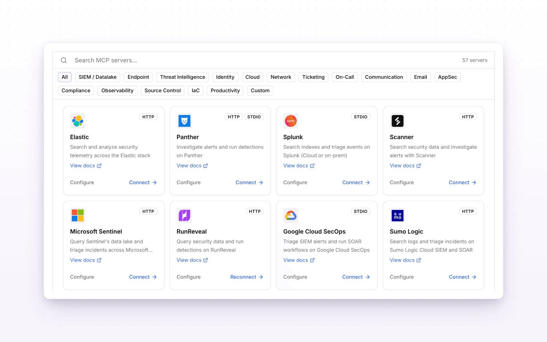Open View docs for RunReveal

point(192,260)
